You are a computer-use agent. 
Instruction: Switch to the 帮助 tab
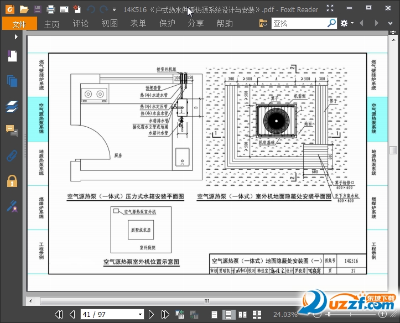(x=225, y=23)
